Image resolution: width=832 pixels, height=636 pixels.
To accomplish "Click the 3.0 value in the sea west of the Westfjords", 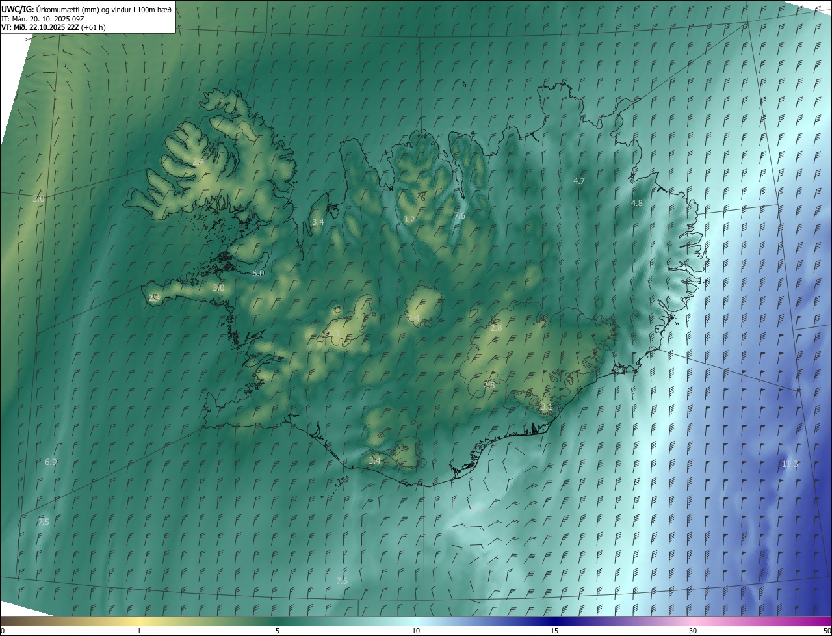I will point(38,198).
